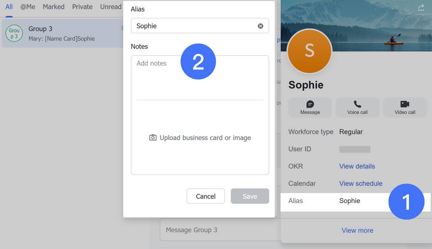
Task: View details of Sophie's OKR
Action: point(357,166)
